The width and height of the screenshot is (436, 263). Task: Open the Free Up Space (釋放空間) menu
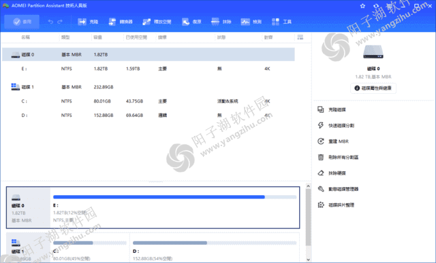[157, 22]
